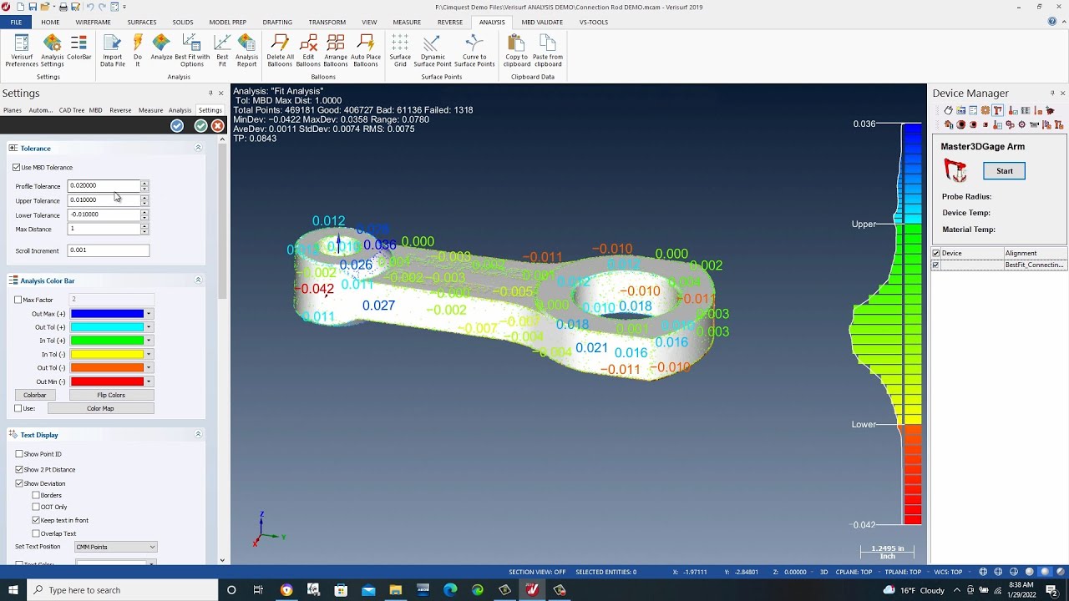The width and height of the screenshot is (1069, 601).
Task: Click the Scroll Increment field
Action: point(109,250)
